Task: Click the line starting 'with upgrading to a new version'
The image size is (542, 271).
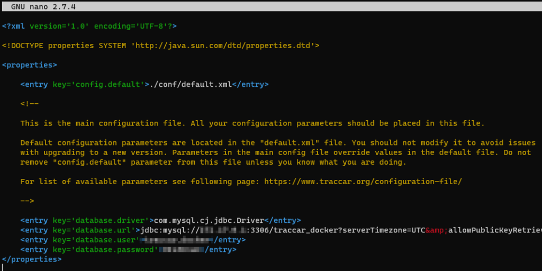Action: (x=275, y=152)
